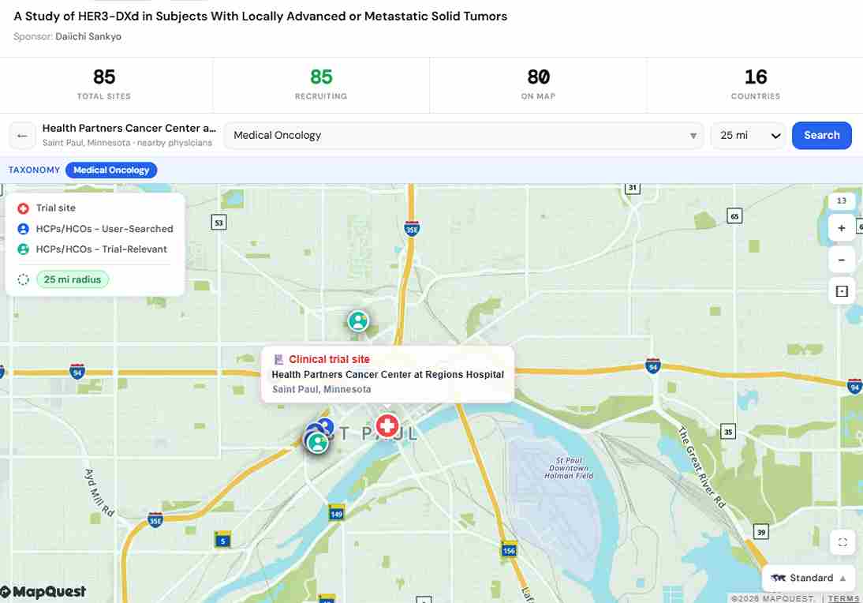The height and width of the screenshot is (603, 863).
Task: Click the building icon in the popup
Action: click(278, 360)
